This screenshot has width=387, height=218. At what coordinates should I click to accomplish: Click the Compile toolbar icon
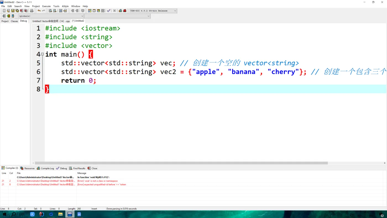point(90,11)
